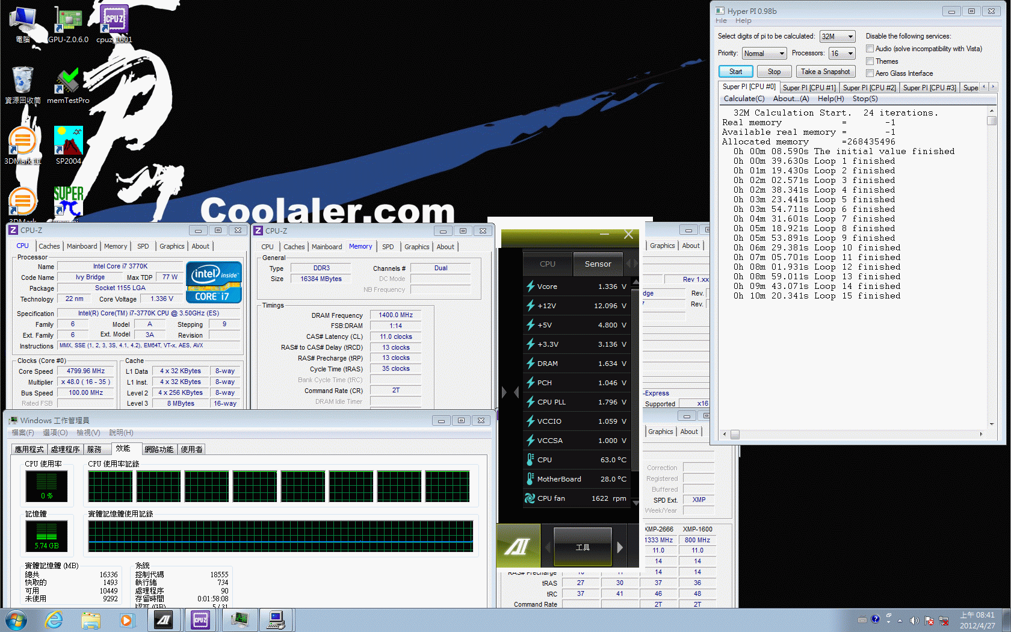
Task: Toggle the Aero Glass Interface checkbox
Action: (x=870, y=73)
